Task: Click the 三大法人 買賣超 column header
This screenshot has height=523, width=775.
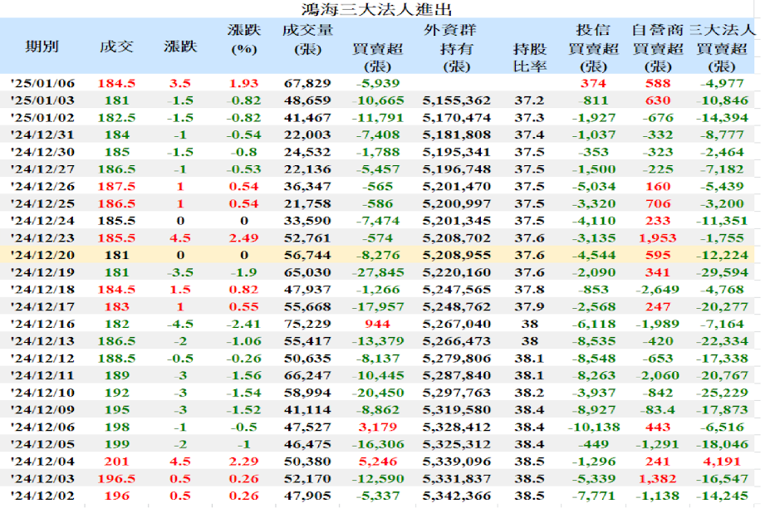Action: (x=722, y=48)
